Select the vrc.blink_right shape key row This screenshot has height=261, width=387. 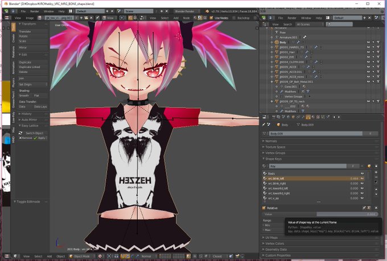313,183
